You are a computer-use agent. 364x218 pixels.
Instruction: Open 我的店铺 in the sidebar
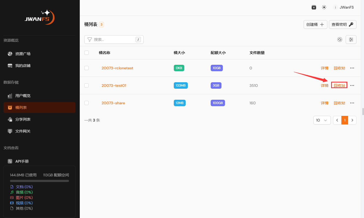pyautogui.click(x=39, y=66)
